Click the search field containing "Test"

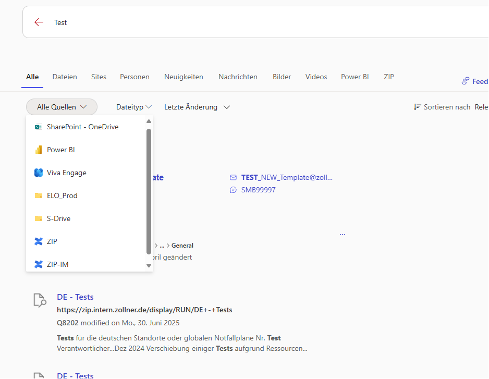(256, 22)
